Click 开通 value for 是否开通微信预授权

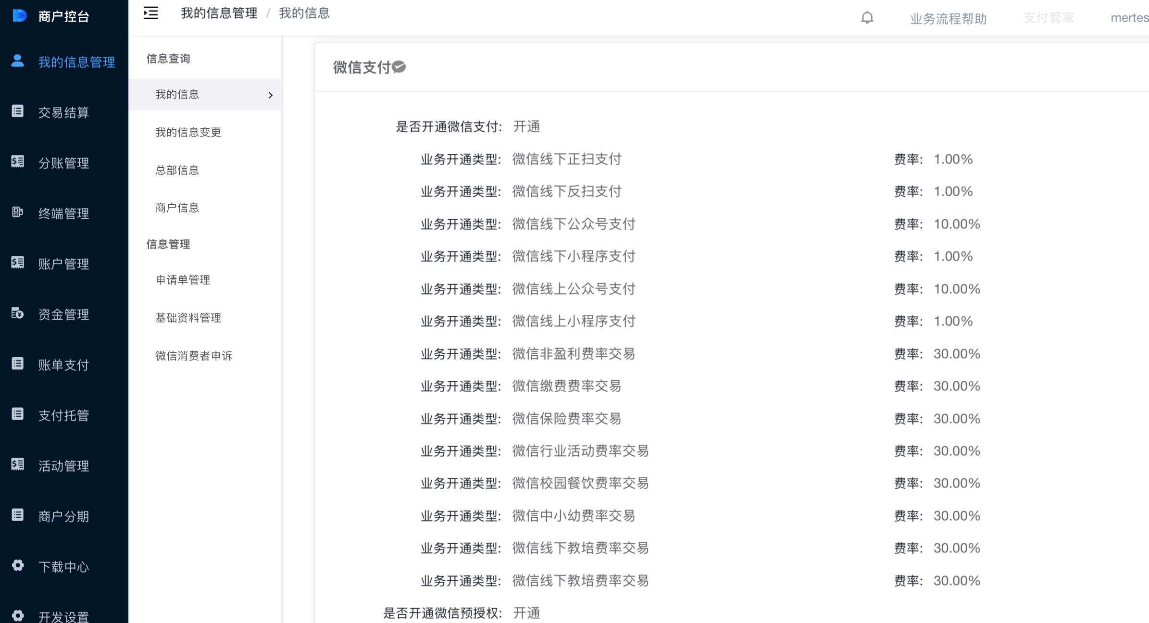tap(527, 613)
